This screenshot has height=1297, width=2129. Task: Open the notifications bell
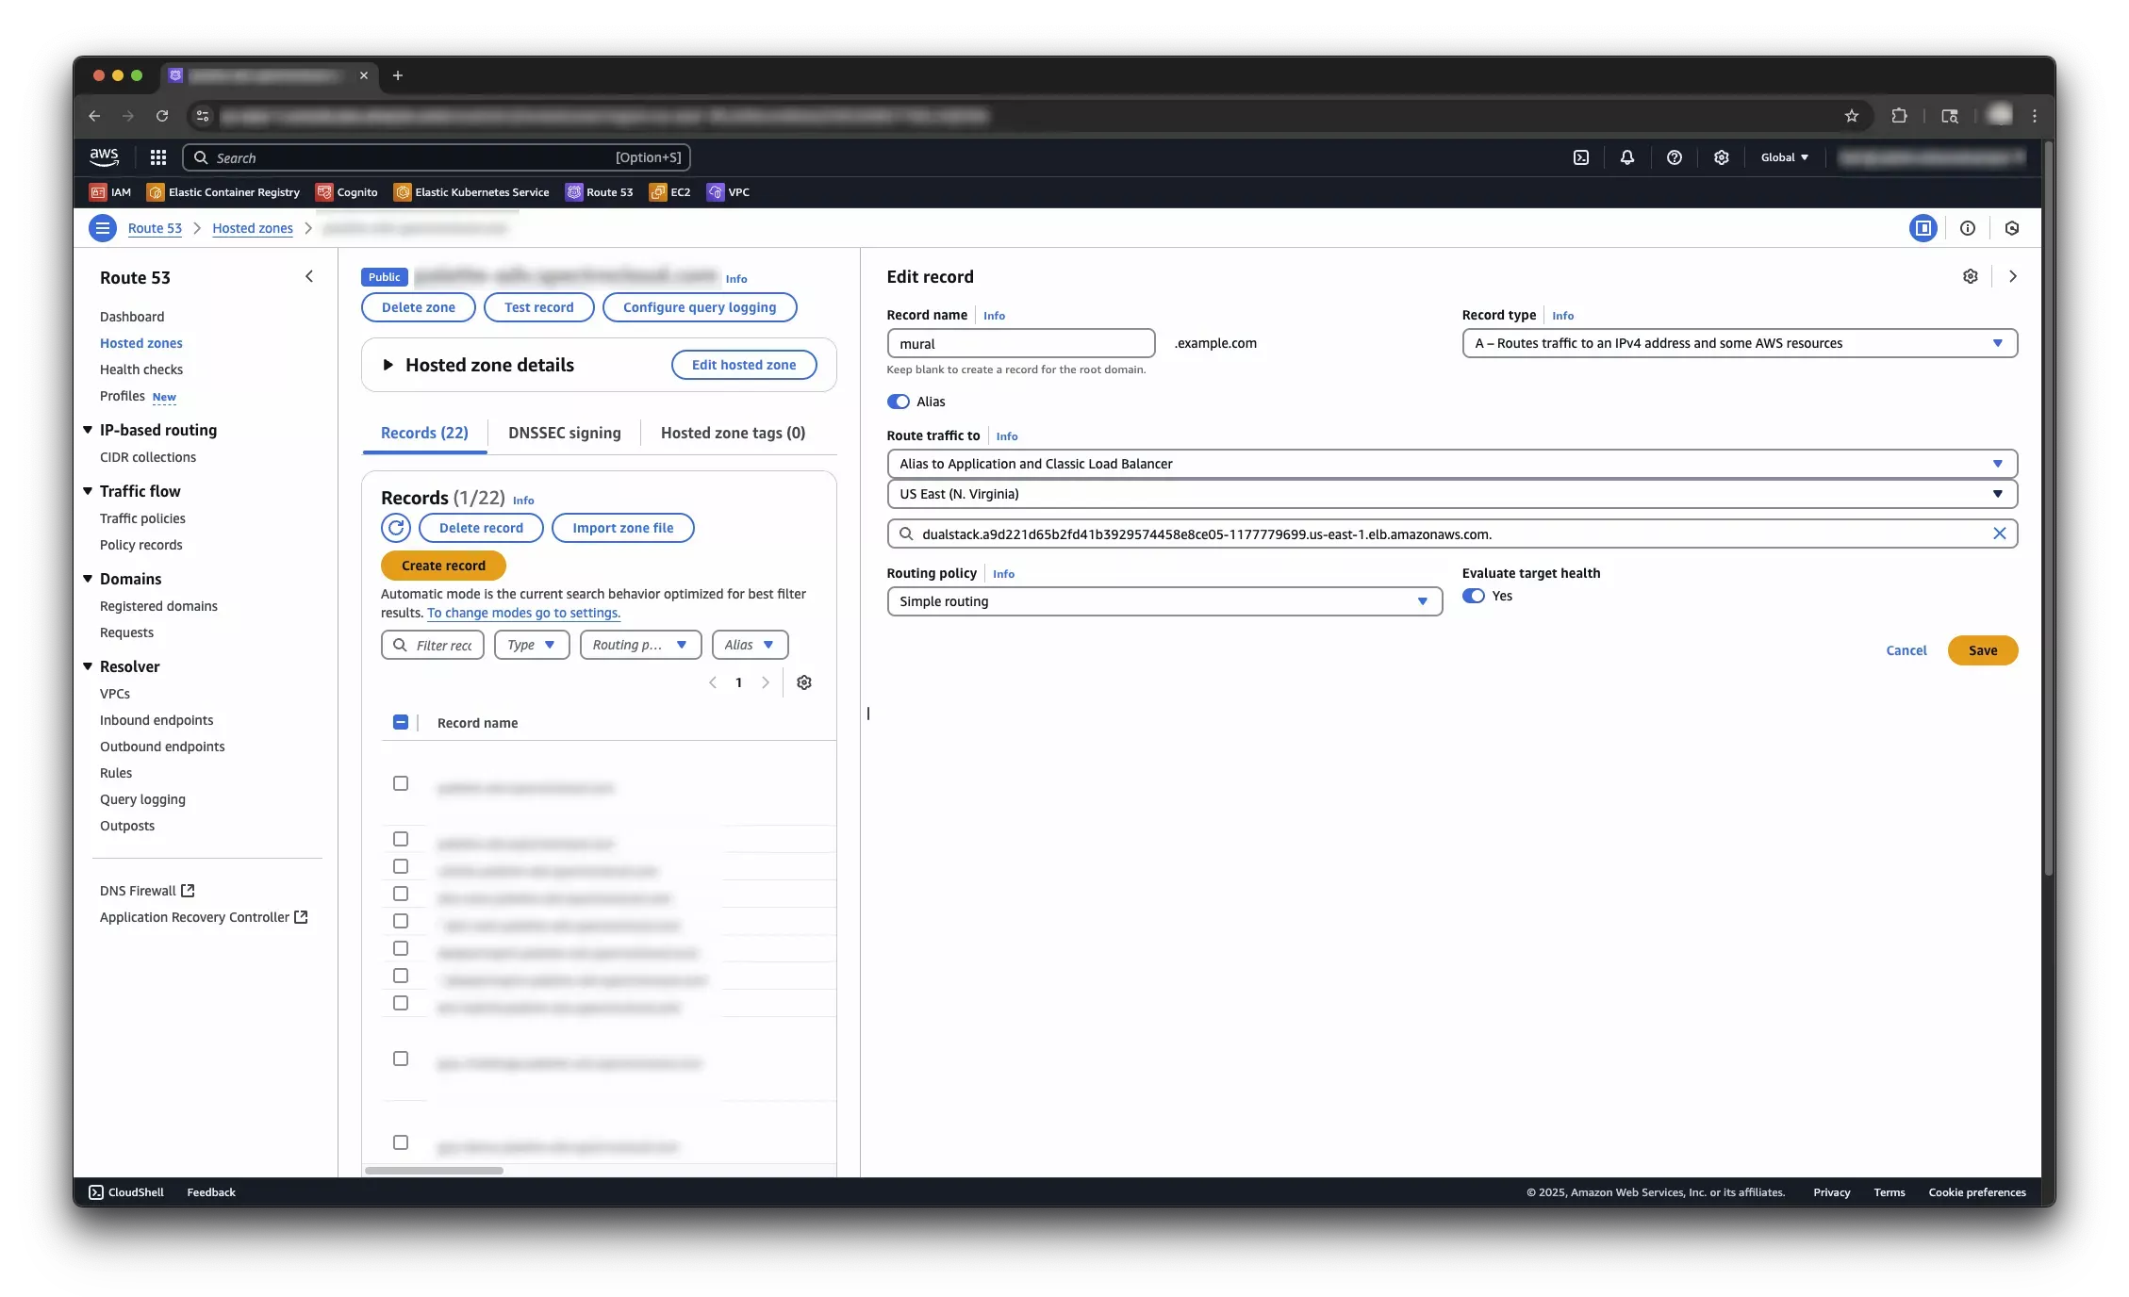[1626, 157]
